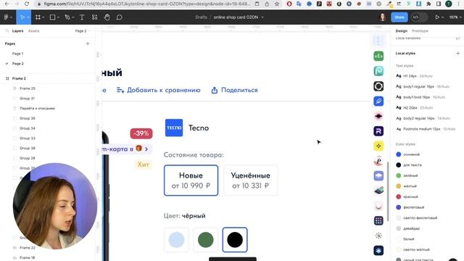Reload the browser page
The image size is (464, 261).
(27, 4)
